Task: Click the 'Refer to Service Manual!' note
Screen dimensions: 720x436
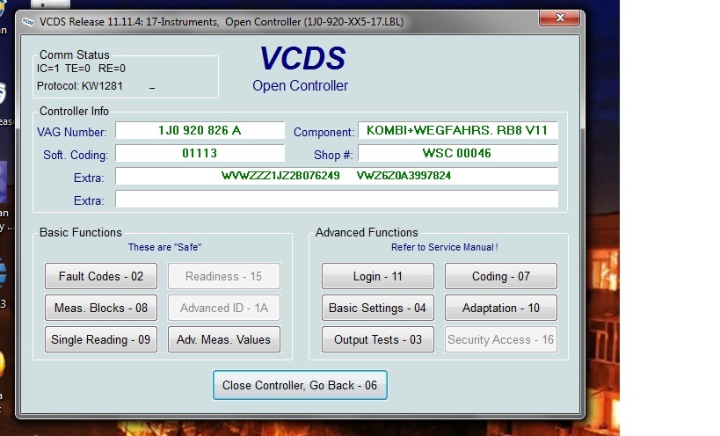Action: coord(445,247)
